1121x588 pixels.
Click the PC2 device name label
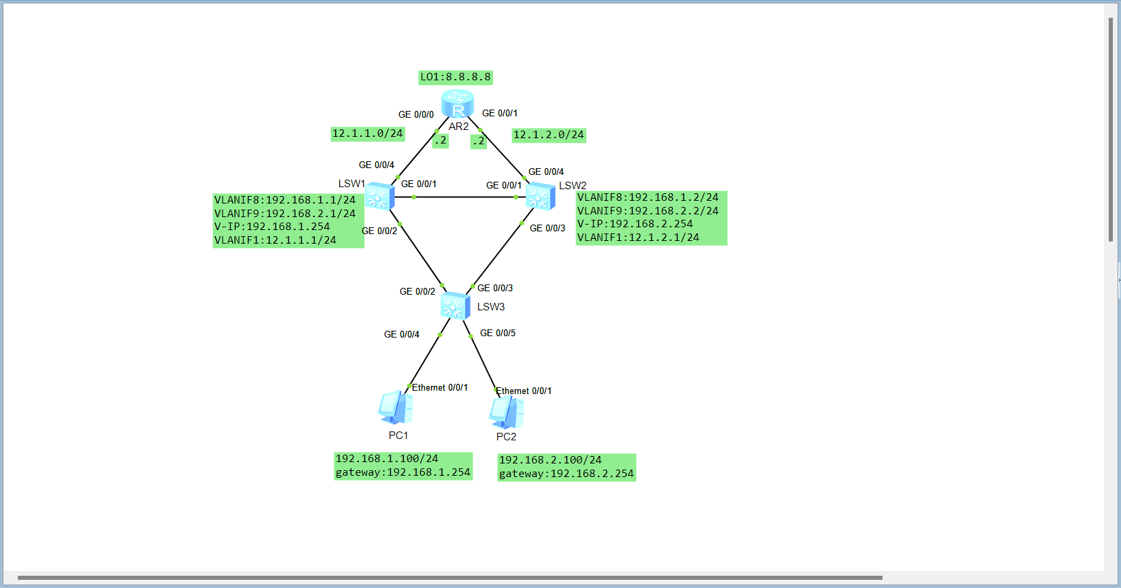click(x=506, y=437)
